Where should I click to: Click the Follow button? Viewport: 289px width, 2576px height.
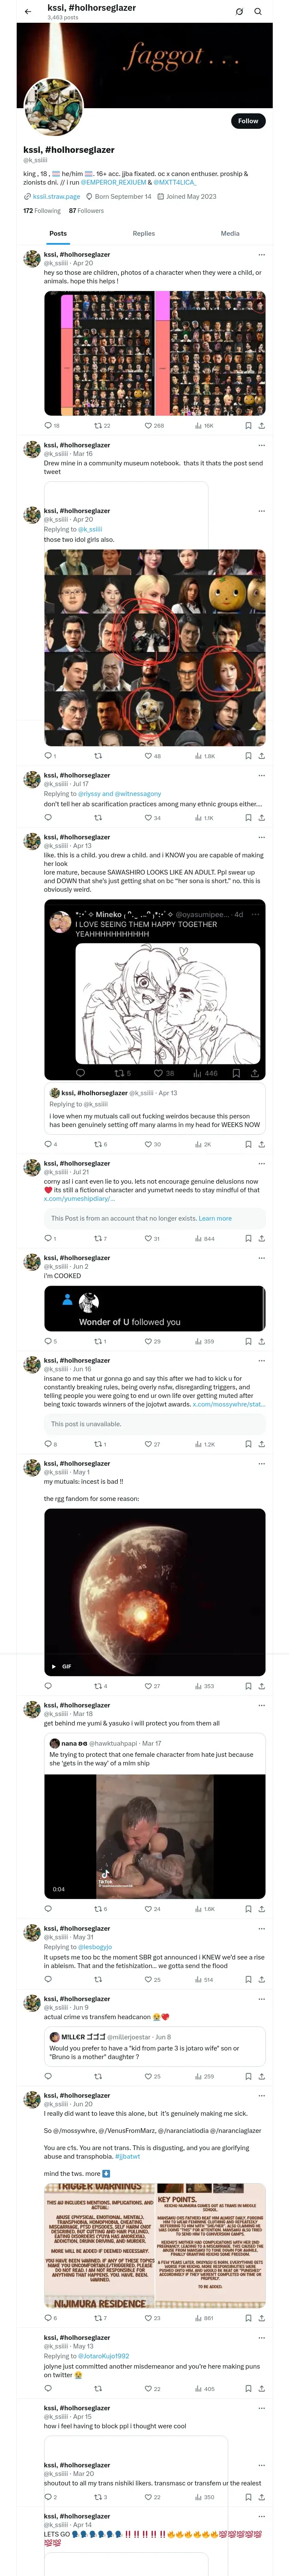click(x=247, y=121)
